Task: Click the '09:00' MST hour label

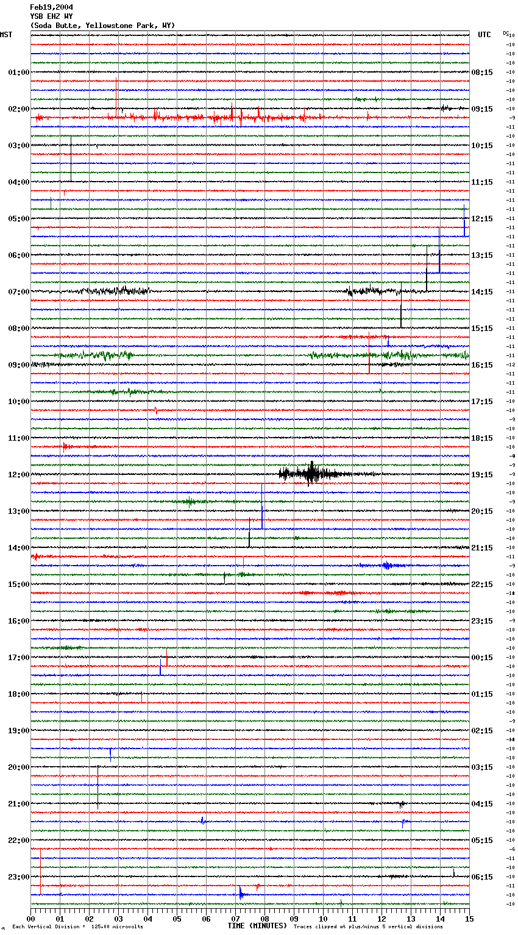Action: [x=18, y=365]
